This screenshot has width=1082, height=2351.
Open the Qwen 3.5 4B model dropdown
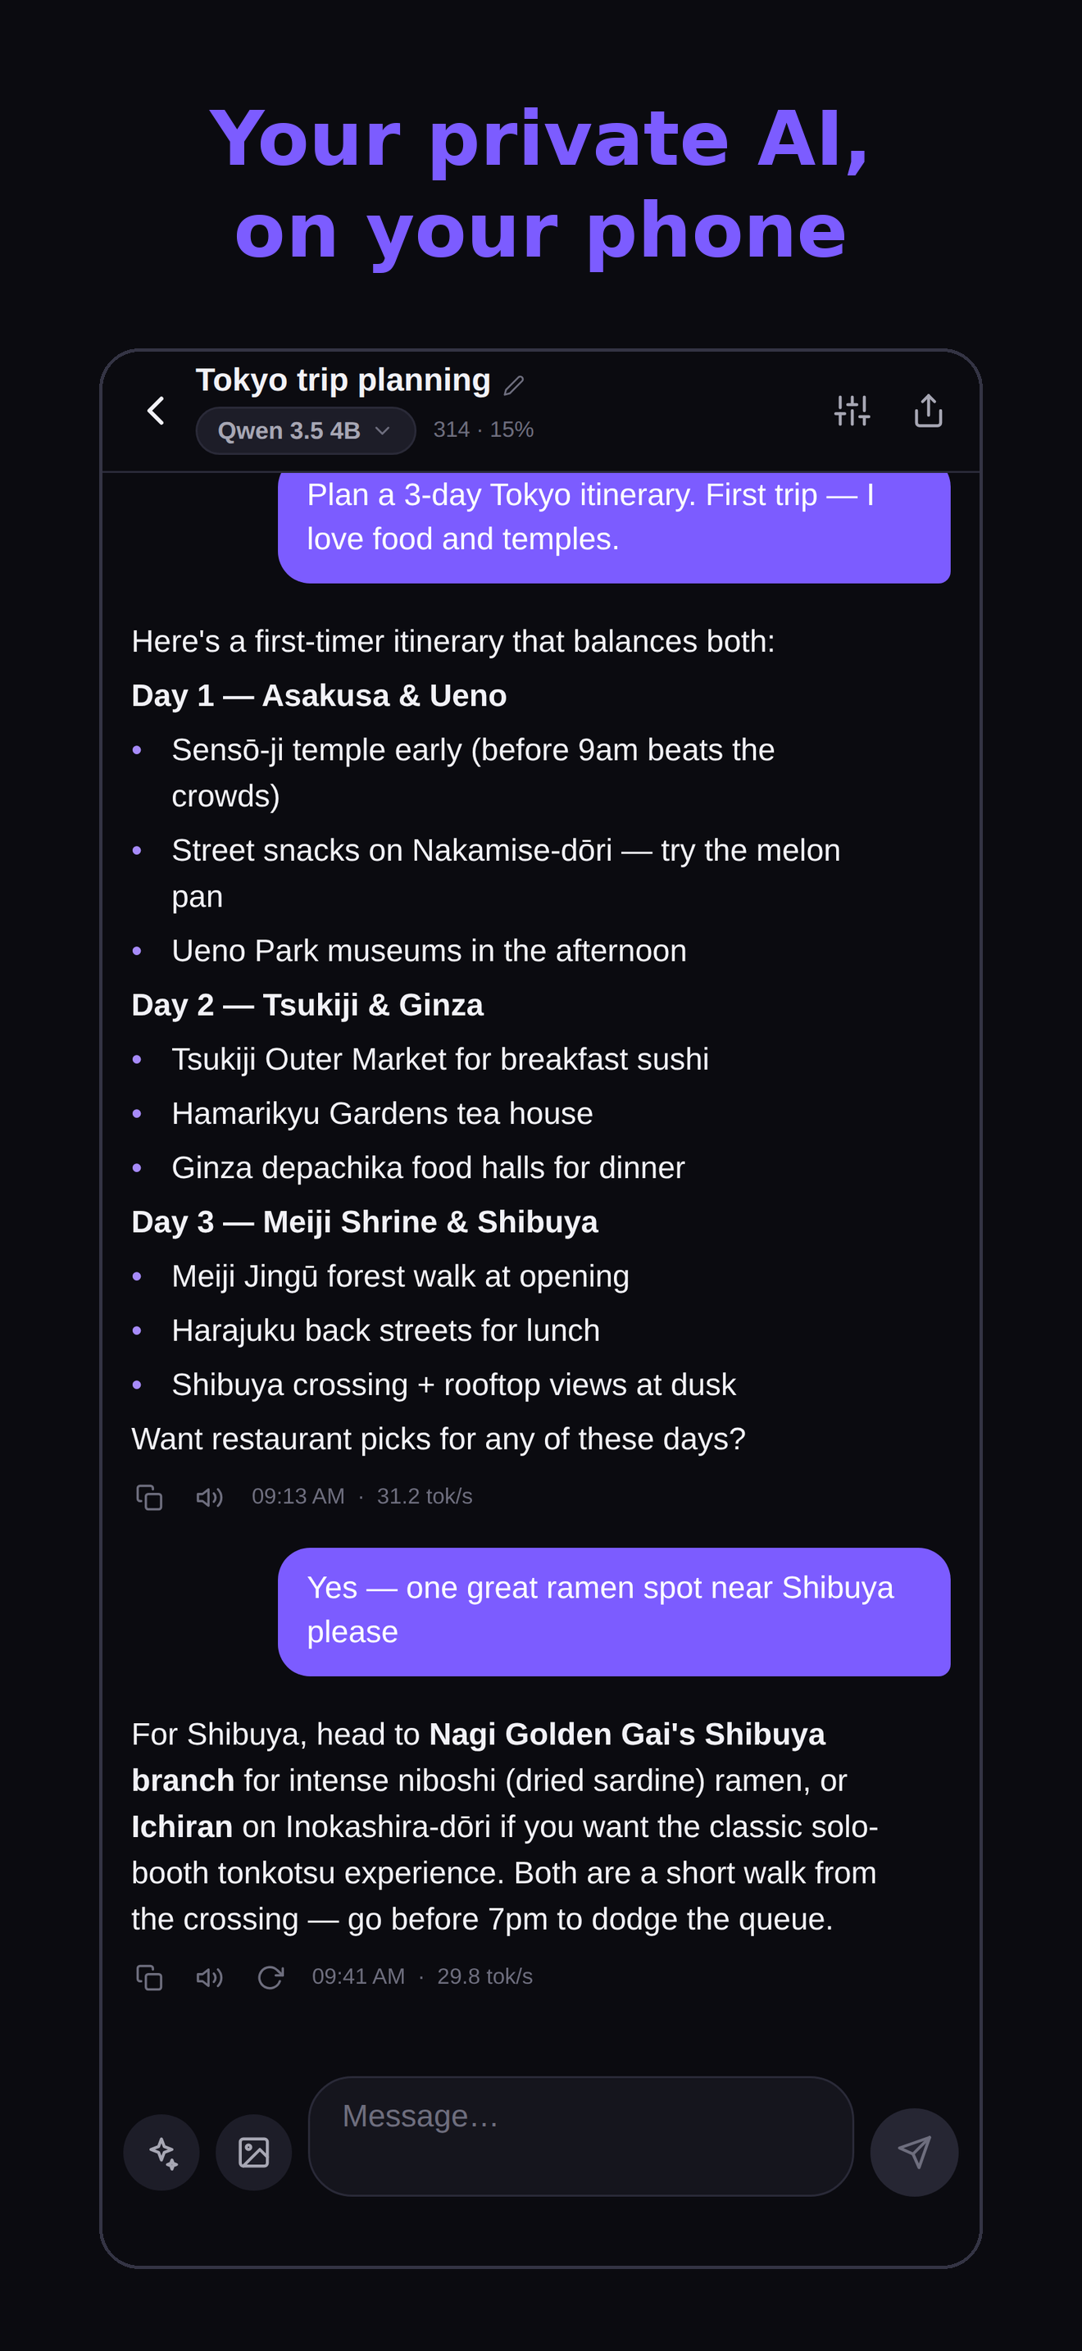pos(306,431)
